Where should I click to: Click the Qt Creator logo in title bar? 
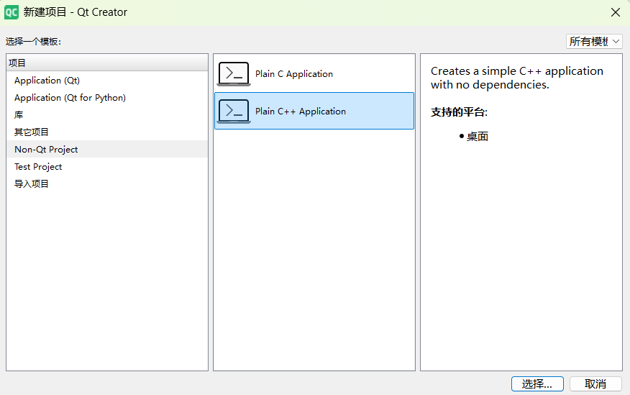pyautogui.click(x=12, y=12)
